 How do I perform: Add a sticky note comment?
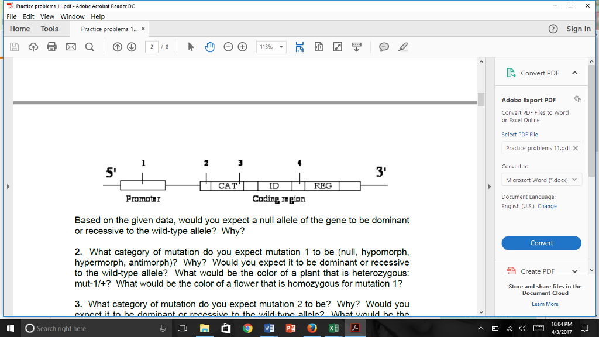(x=384, y=47)
